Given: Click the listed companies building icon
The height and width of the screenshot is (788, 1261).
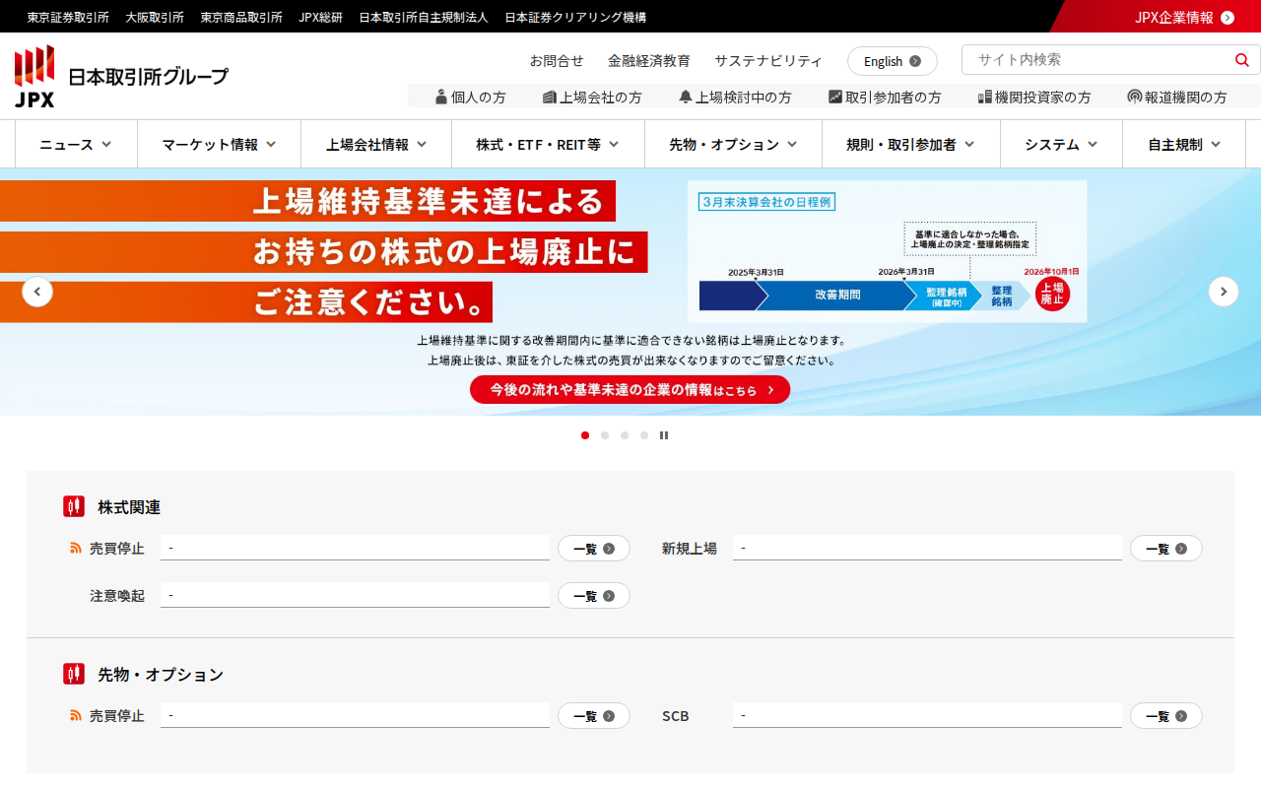Looking at the screenshot, I should [550, 97].
